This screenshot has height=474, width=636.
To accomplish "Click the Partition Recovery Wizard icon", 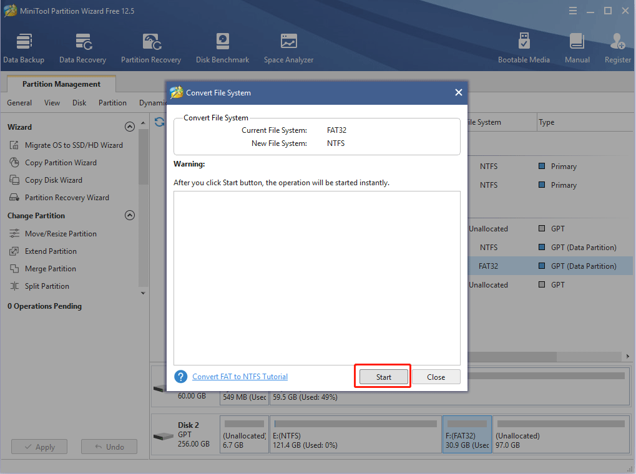I will (x=14, y=198).
